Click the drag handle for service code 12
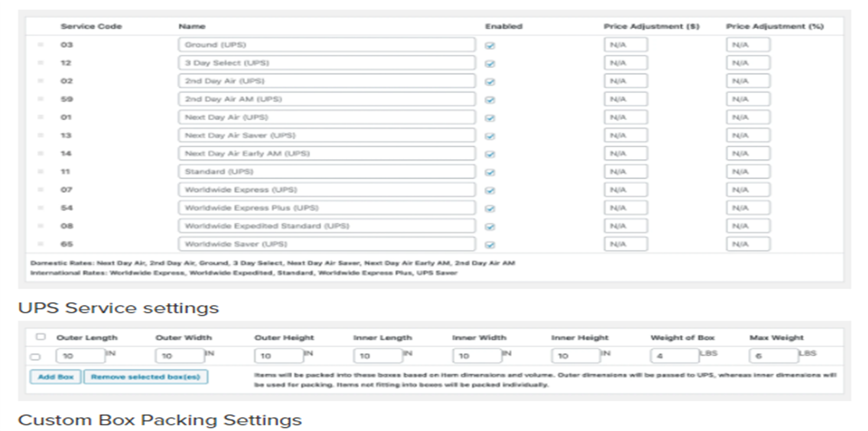This screenshot has width=868, height=431. [x=40, y=63]
